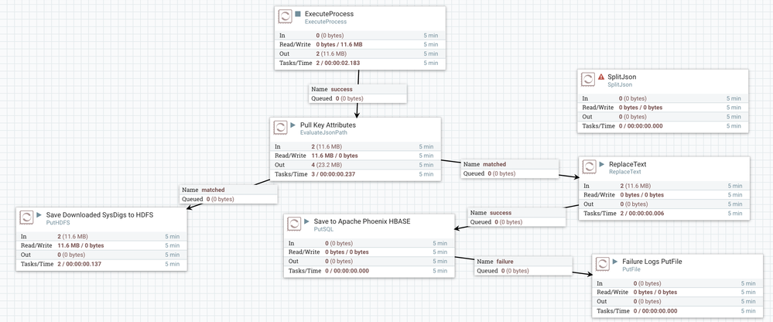The image size is (773, 322).
Task: Select the ReplaceText processor title
Action: pos(628,164)
